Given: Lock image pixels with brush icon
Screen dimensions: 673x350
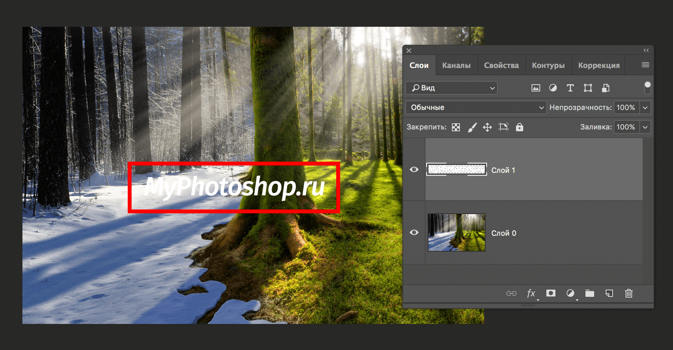Looking at the screenshot, I should 472,127.
